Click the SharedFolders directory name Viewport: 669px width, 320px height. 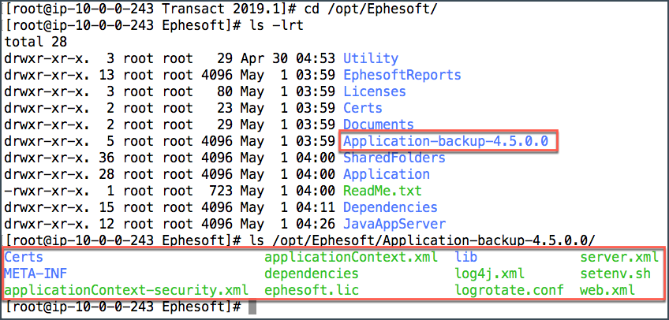(394, 158)
